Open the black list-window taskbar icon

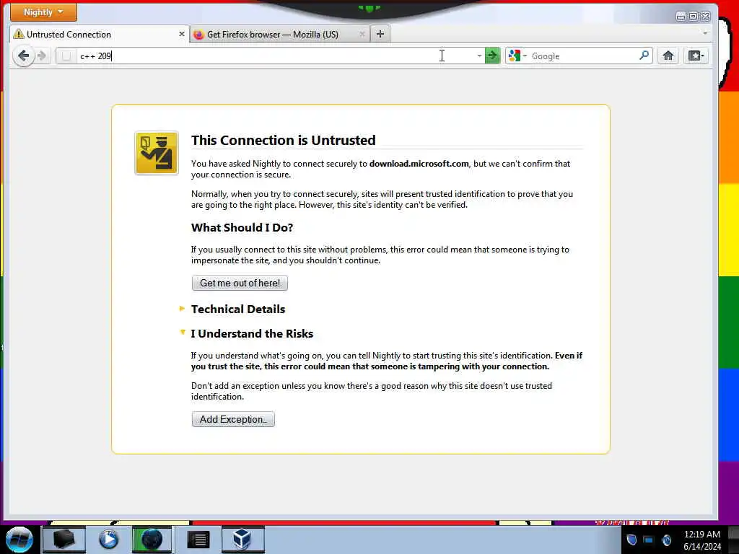[x=198, y=540]
